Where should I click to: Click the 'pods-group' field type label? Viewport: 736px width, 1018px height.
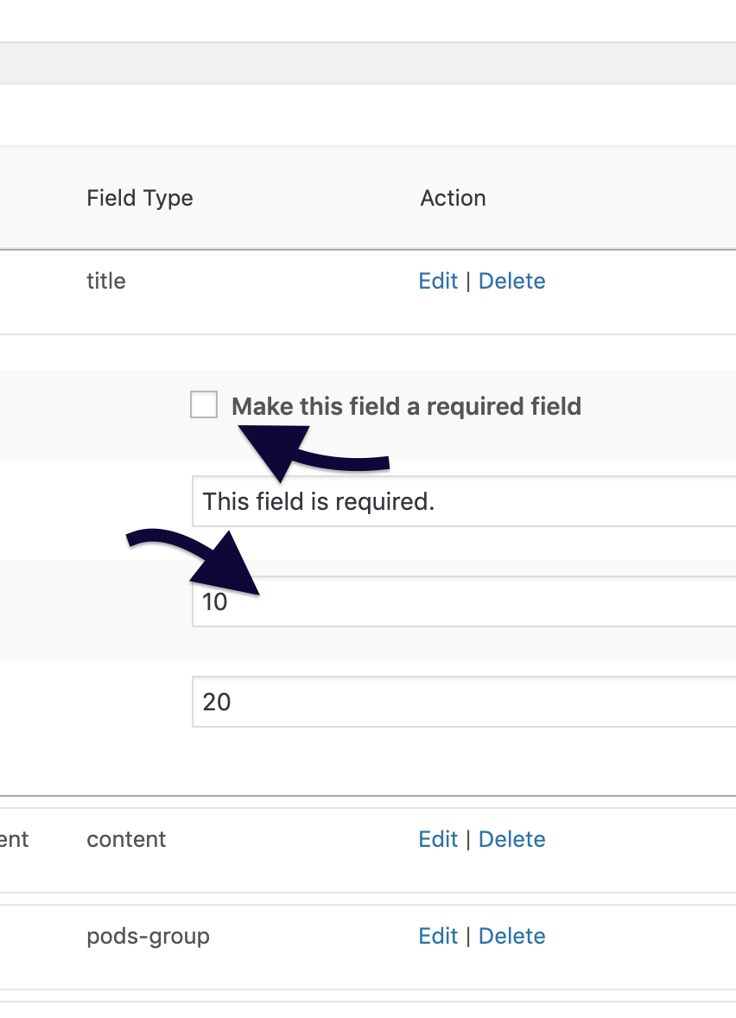pos(148,935)
